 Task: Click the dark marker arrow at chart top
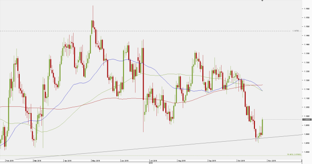[x=262, y=0]
